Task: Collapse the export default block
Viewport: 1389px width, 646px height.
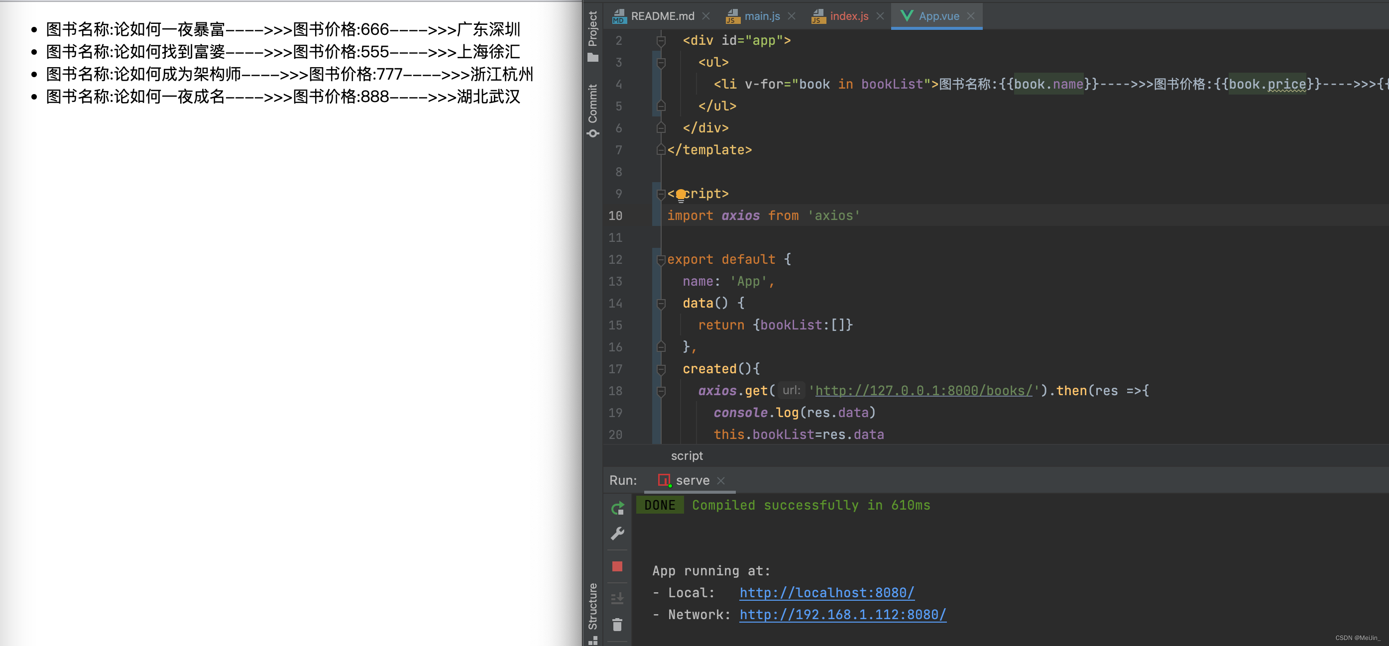Action: [661, 260]
